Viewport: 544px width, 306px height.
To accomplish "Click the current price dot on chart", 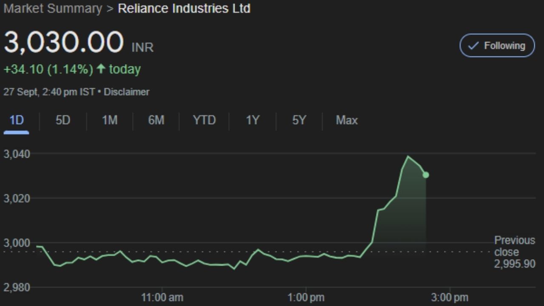I will point(426,175).
